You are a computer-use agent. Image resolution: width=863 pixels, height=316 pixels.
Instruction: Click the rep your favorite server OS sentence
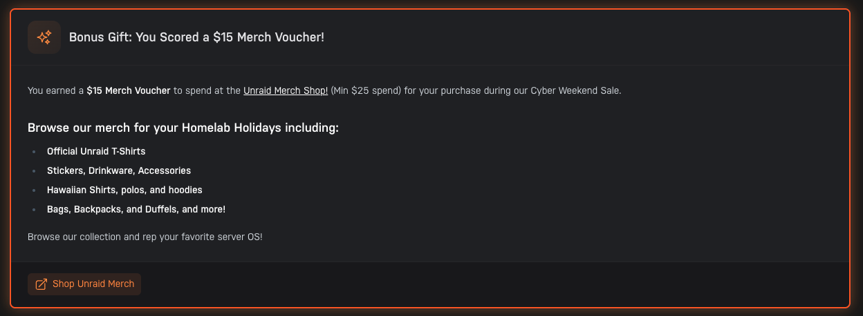click(x=145, y=237)
